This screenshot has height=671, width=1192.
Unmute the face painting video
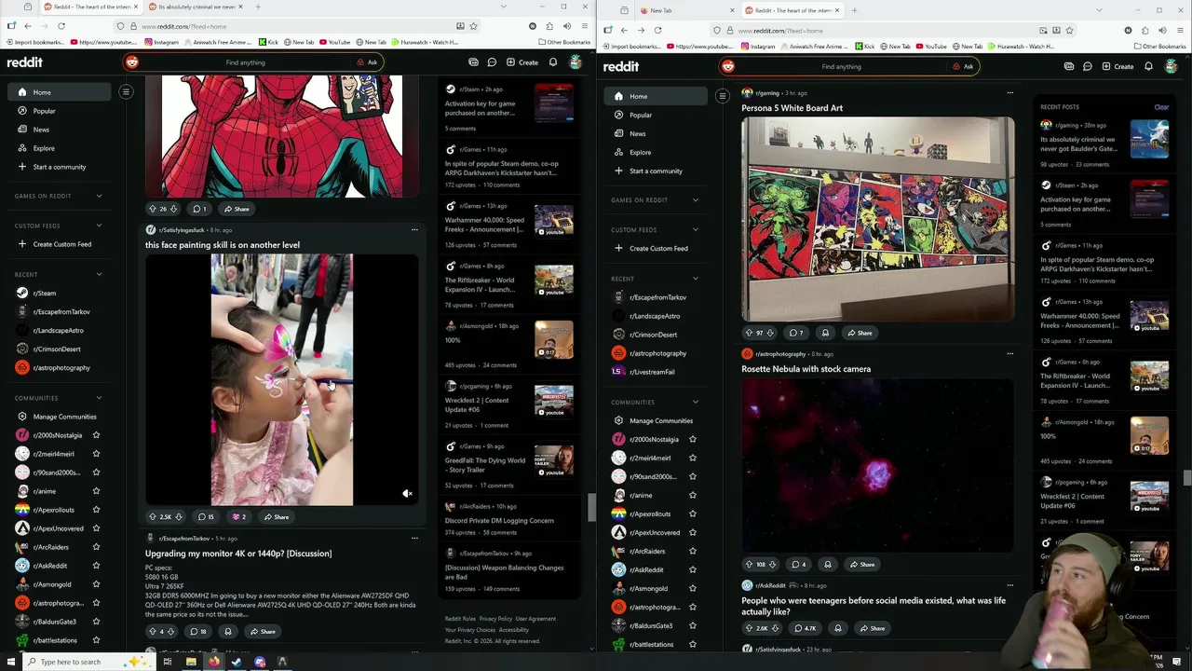click(x=407, y=493)
